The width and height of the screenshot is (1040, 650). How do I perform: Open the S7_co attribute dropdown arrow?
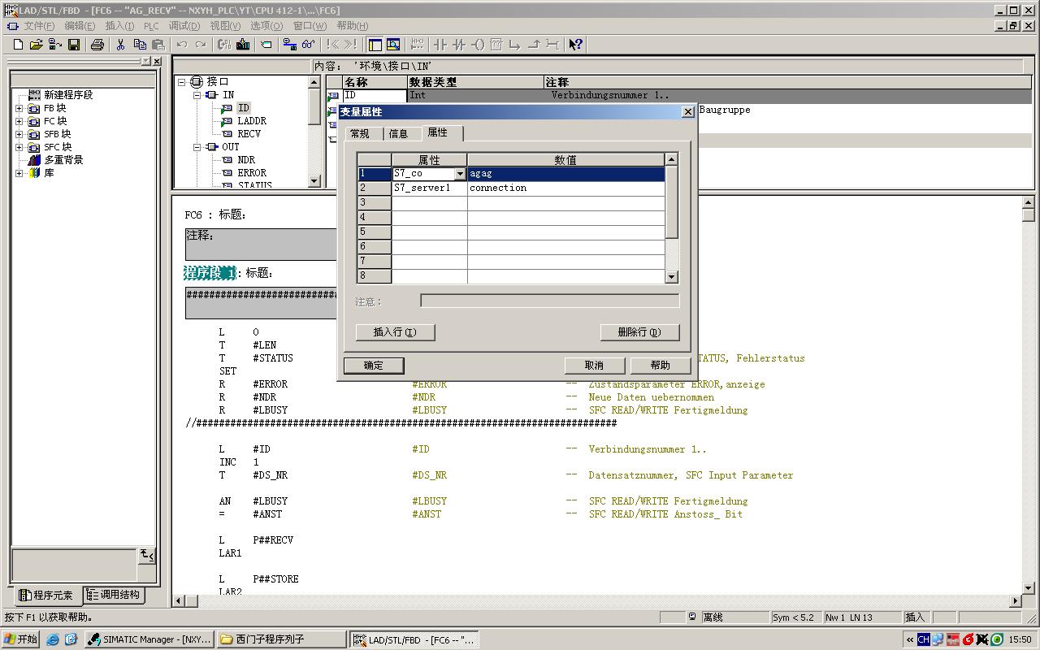[x=460, y=174]
